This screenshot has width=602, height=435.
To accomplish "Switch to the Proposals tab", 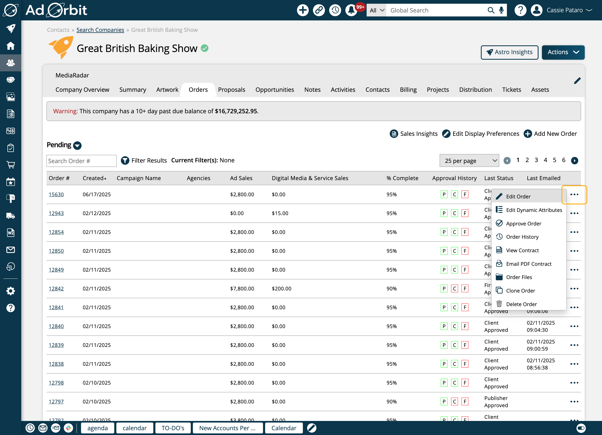I will click(x=231, y=90).
